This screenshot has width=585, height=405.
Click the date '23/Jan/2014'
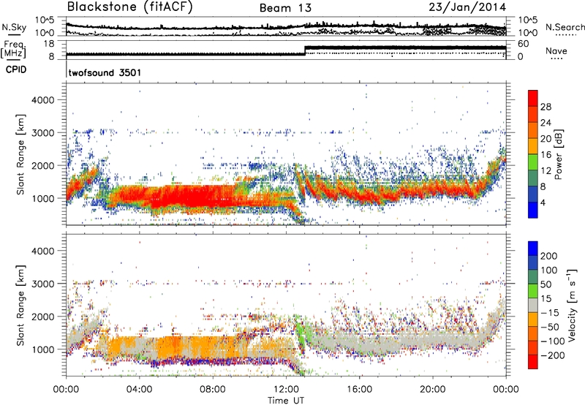tap(467, 7)
